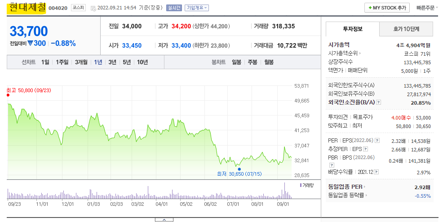The width and height of the screenshot is (443, 222).
Task: Expand the 동일업종 PER arrow link
Action: [364, 186]
